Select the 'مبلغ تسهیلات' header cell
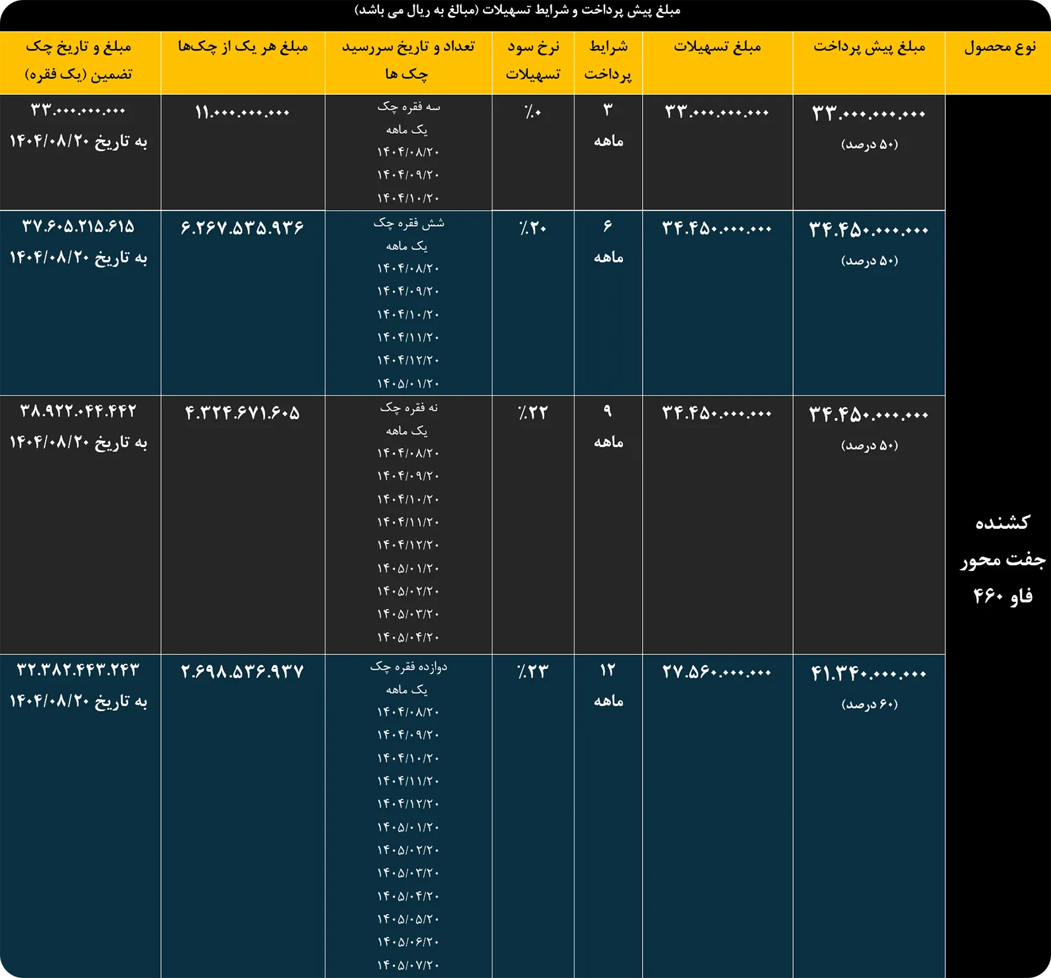 (x=717, y=47)
